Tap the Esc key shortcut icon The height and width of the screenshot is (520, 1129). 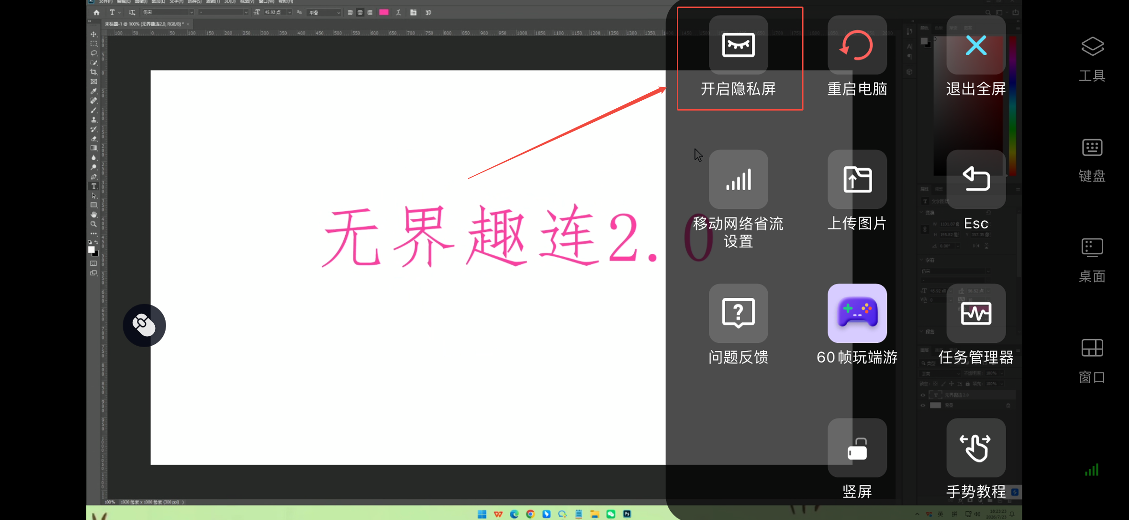(976, 179)
